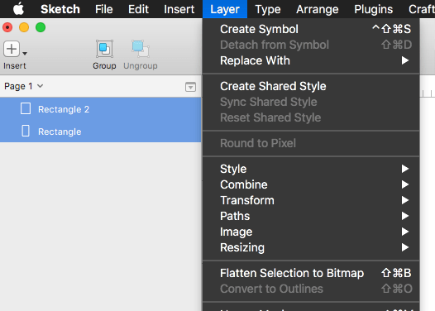Open the Insert menu in menu bar
This screenshot has height=311, width=435.
(179, 9)
